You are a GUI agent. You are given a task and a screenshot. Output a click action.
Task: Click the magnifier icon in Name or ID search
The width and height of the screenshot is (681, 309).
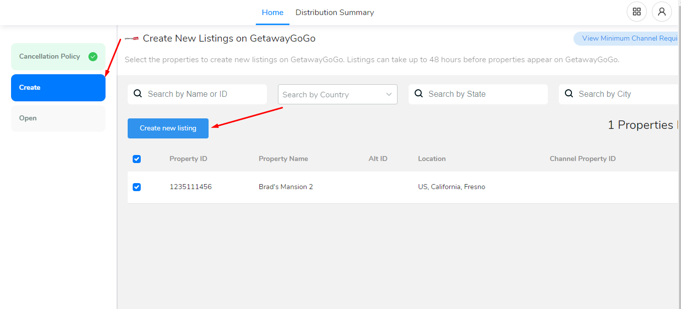[x=138, y=94]
